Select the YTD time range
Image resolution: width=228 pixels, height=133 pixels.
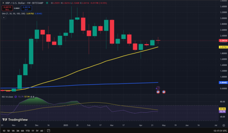pyautogui.click(x=28, y=131)
